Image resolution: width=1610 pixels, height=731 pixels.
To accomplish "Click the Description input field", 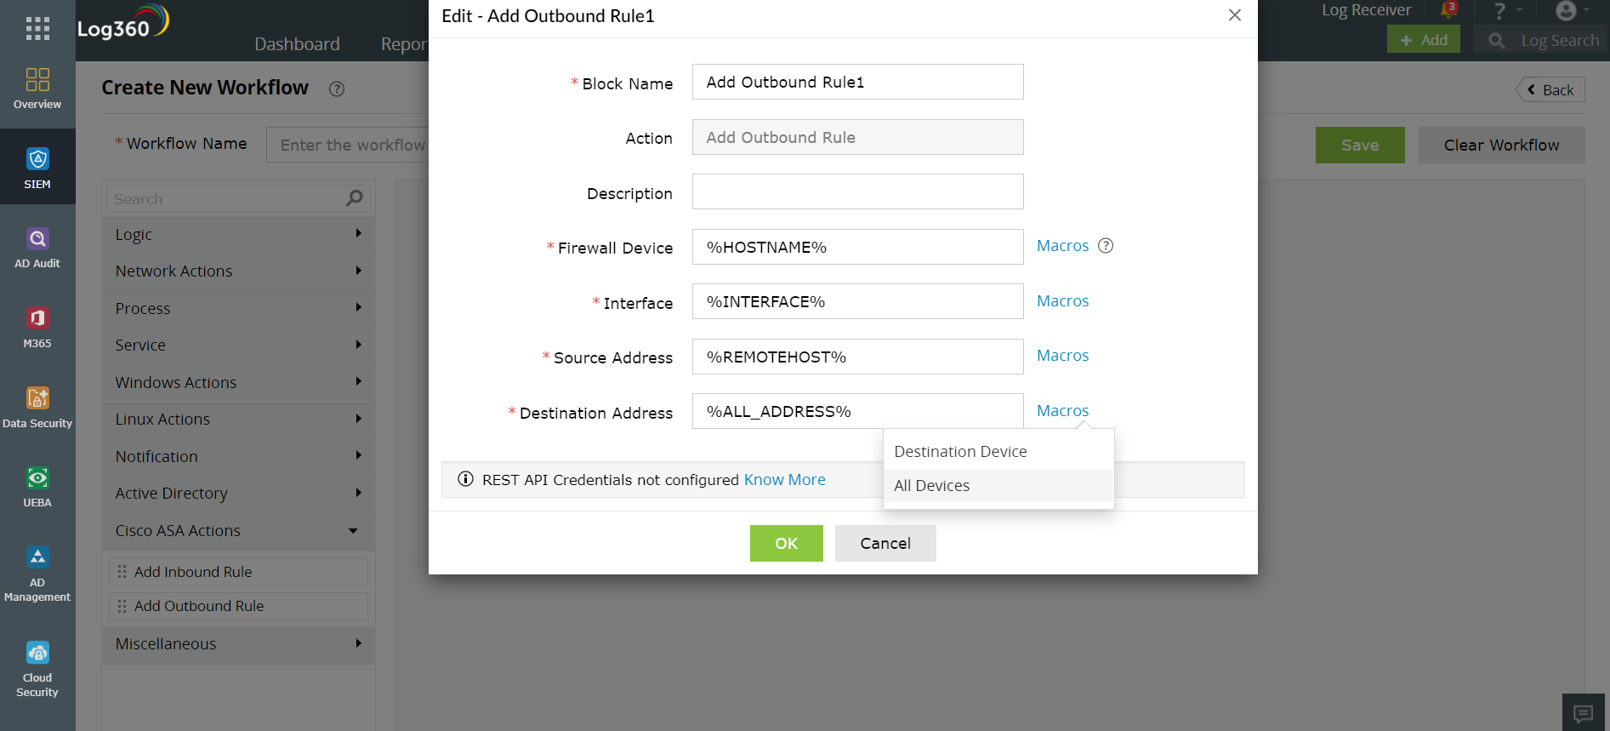I will click(x=857, y=192).
